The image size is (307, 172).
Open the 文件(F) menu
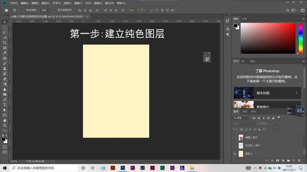click(x=14, y=3)
